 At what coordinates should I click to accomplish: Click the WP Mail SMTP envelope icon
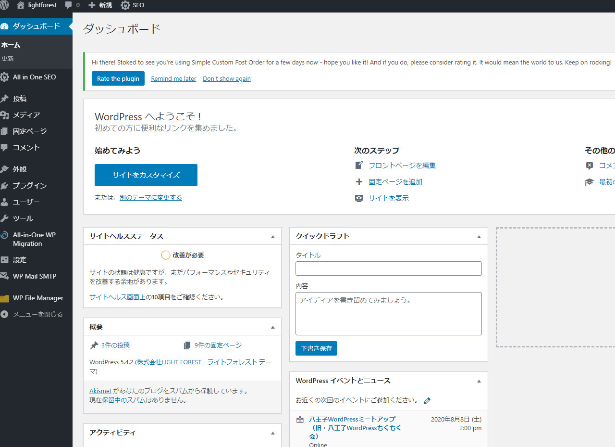click(x=5, y=277)
